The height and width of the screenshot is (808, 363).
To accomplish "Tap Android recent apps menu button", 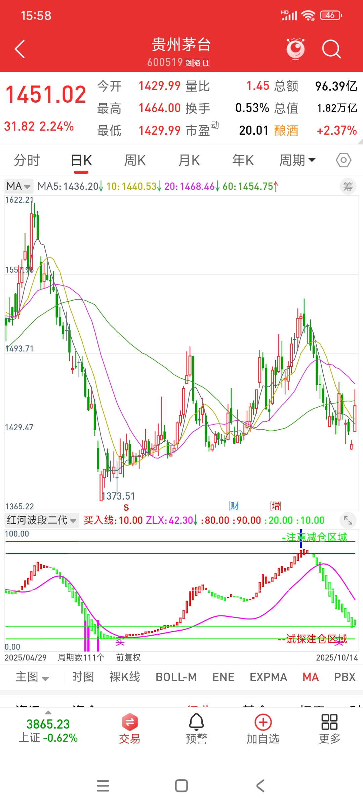I will [x=103, y=785].
